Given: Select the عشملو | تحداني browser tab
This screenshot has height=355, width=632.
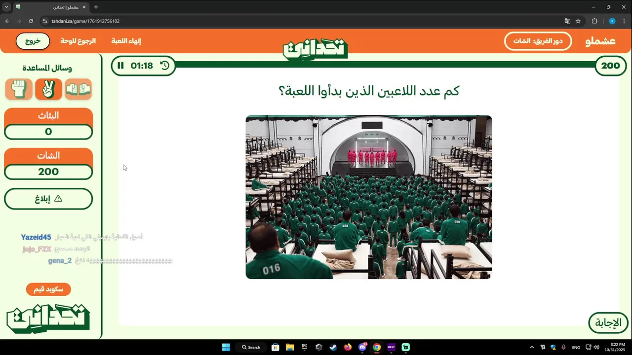Looking at the screenshot, I should coord(51,7).
